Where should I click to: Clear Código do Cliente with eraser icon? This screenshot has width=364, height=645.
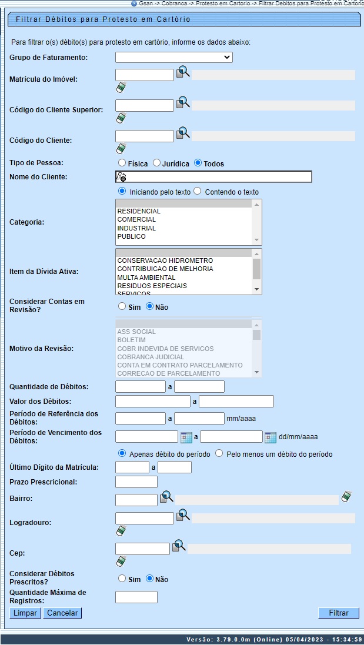pyautogui.click(x=121, y=149)
